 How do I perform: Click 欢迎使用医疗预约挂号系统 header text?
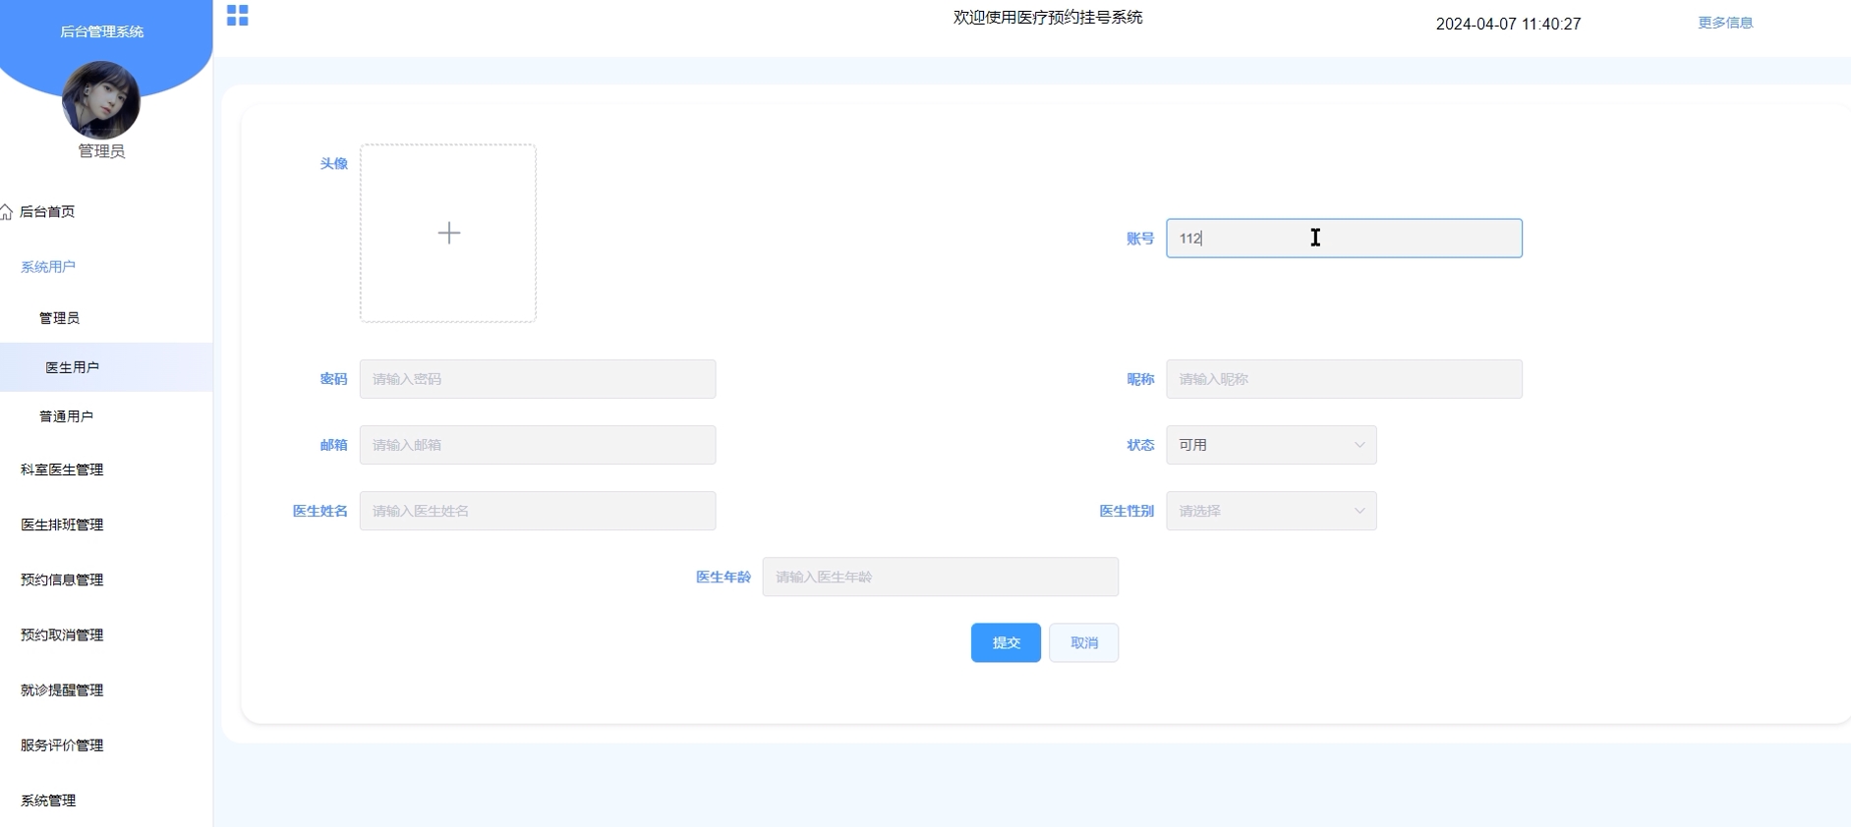pos(1048,17)
